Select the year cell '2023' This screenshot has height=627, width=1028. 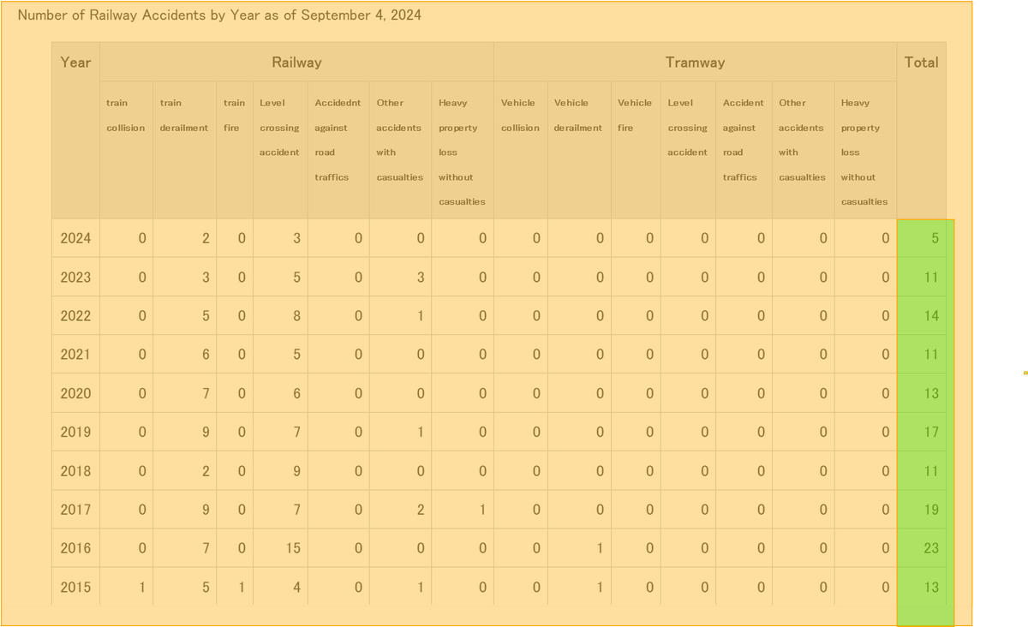click(x=75, y=278)
